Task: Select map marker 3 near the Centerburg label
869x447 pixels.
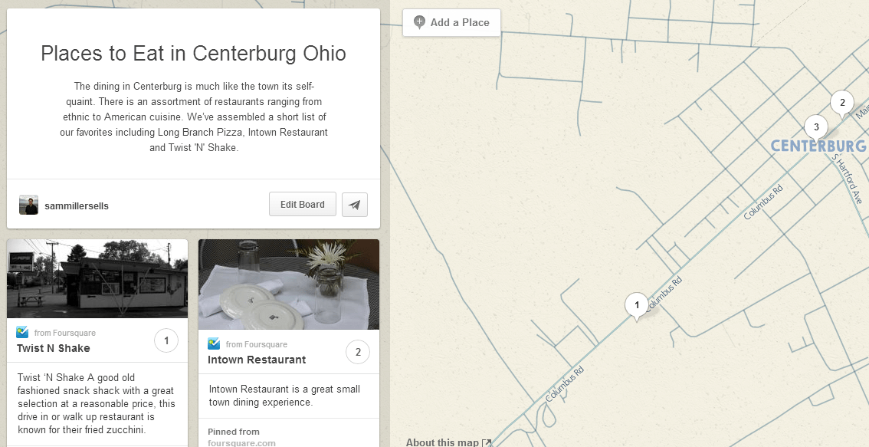Action: click(x=815, y=127)
